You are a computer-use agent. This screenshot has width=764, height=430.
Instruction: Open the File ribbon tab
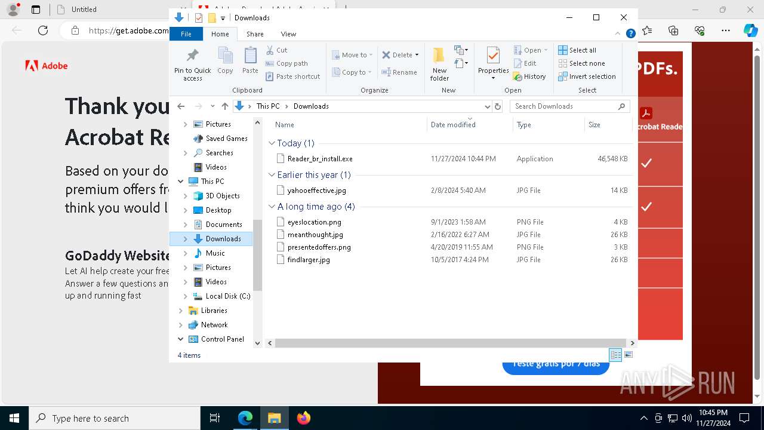pos(186,34)
